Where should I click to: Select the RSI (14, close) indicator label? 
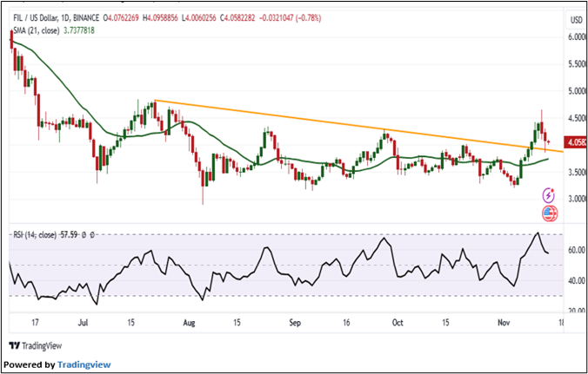coord(35,235)
